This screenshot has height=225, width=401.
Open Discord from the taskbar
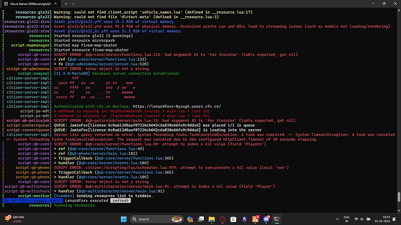[266, 219]
